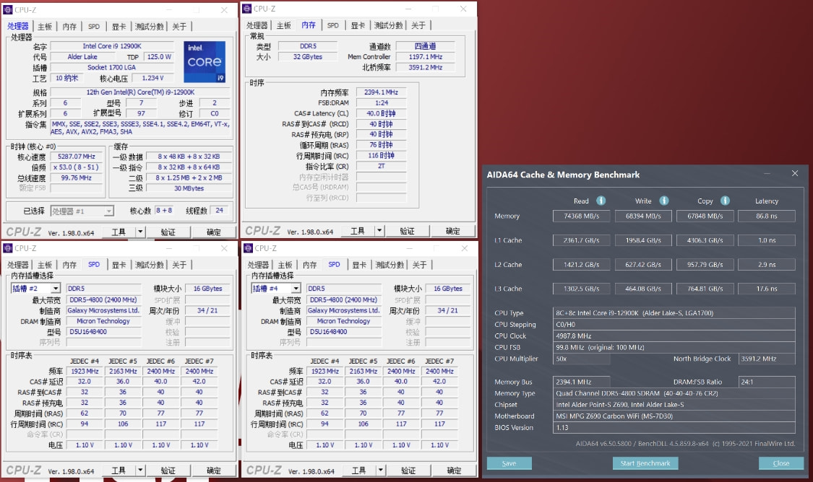Click Start Benchmark in AIDA64
This screenshot has width=813, height=482.
[x=645, y=463]
